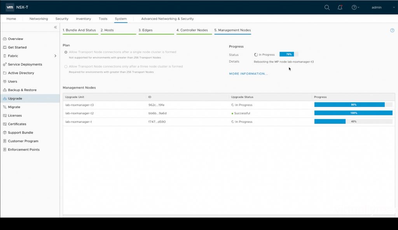Click the page help icon at right
The height and width of the screenshot is (230, 398).
pyautogui.click(x=392, y=30)
